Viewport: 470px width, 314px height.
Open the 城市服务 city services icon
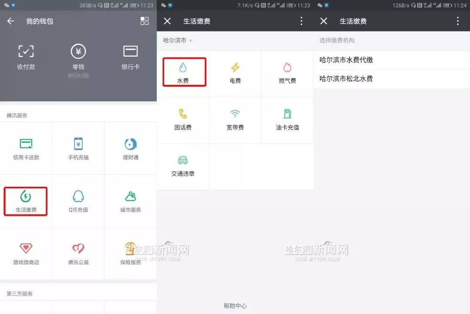(130, 201)
